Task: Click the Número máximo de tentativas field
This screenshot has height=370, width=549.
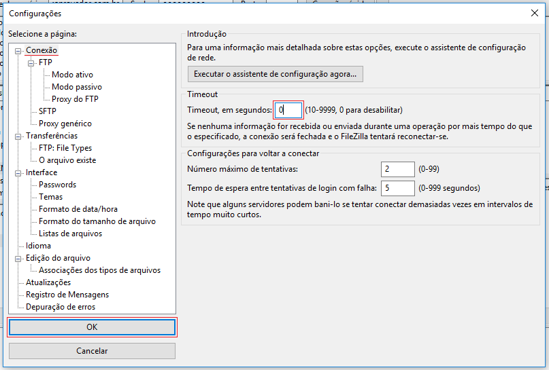Action: point(397,169)
